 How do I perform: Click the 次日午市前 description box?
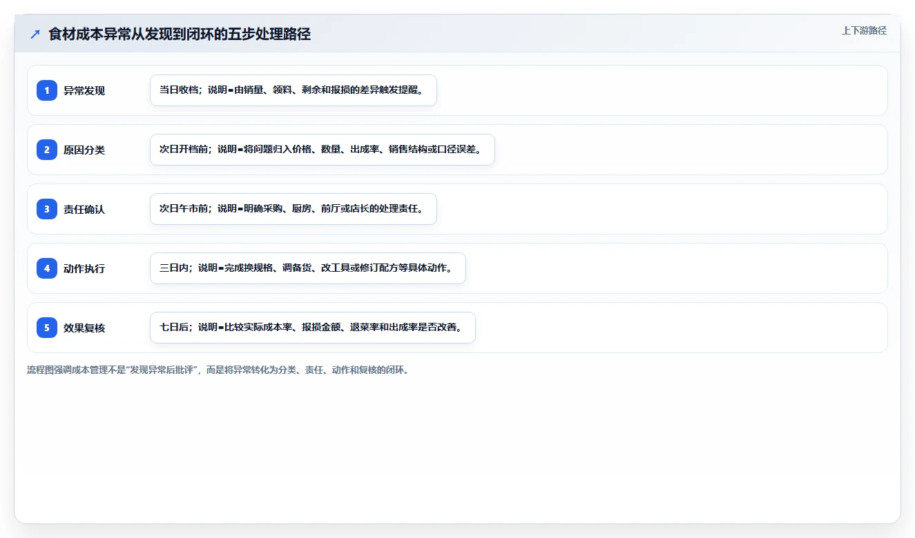click(x=293, y=209)
